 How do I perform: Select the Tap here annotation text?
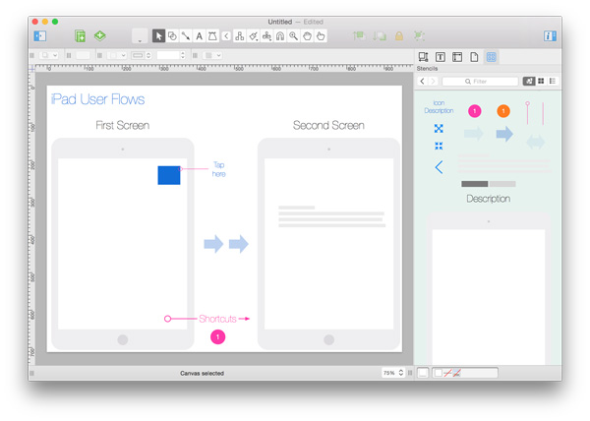(x=218, y=169)
